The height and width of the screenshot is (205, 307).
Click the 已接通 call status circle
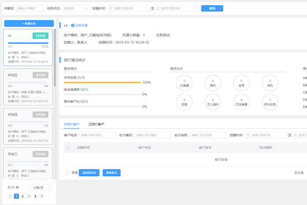[x=184, y=83]
